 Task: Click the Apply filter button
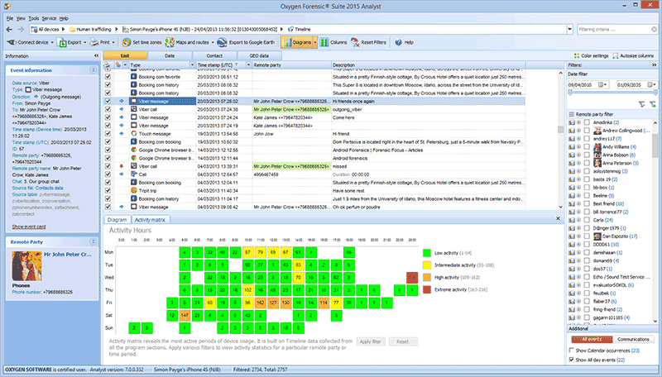point(370,341)
